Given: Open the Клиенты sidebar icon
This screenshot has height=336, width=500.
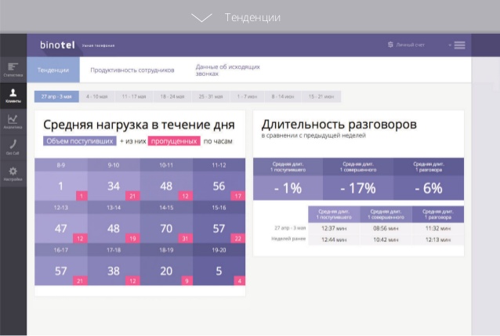Looking at the screenshot, I should coord(13,96).
